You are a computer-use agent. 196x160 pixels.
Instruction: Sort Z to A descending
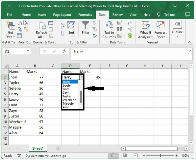(62, 33)
